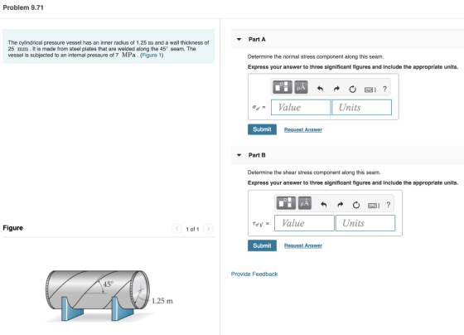Open the Figure 1 link in problem text
The image size is (464, 335).
point(152,55)
